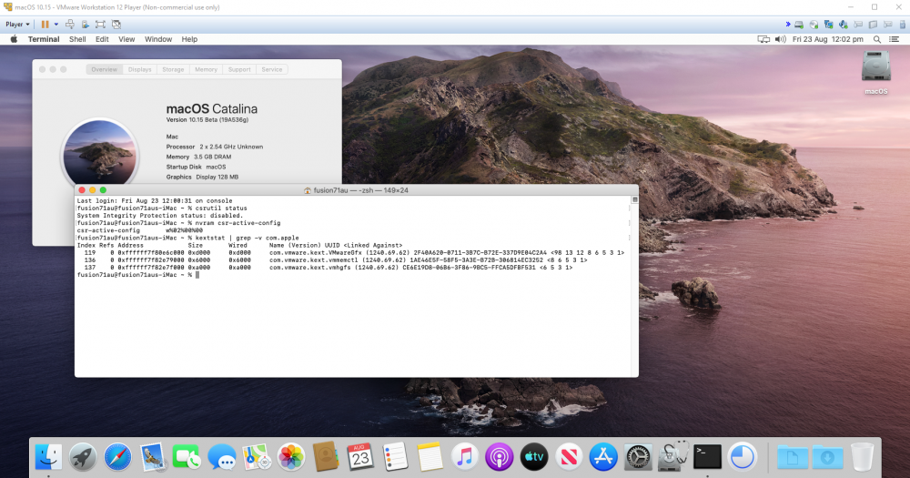The height and width of the screenshot is (478, 910).
Task: Click the VMware network adapter icon
Action: click(828, 25)
